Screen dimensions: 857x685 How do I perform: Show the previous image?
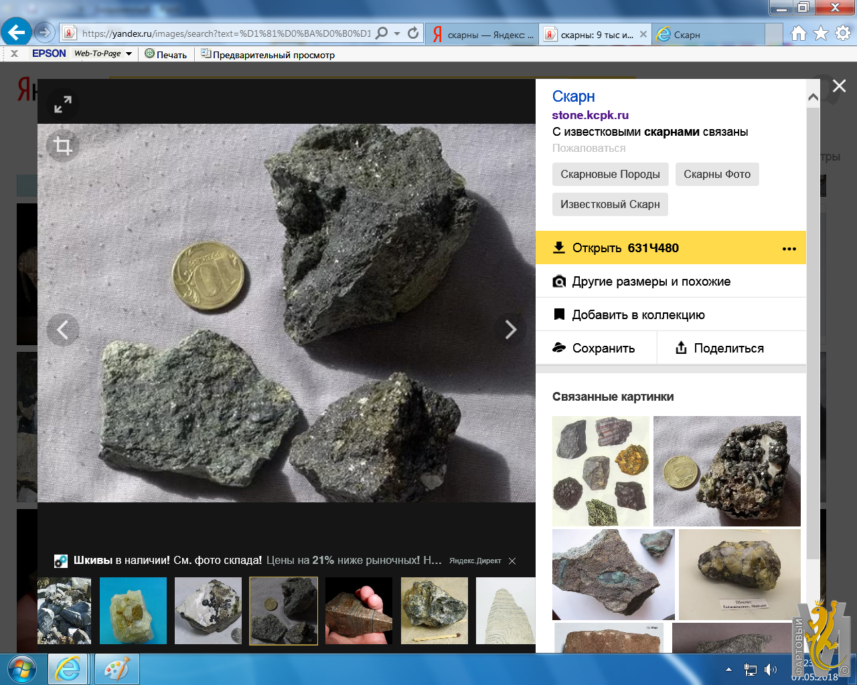(x=63, y=330)
